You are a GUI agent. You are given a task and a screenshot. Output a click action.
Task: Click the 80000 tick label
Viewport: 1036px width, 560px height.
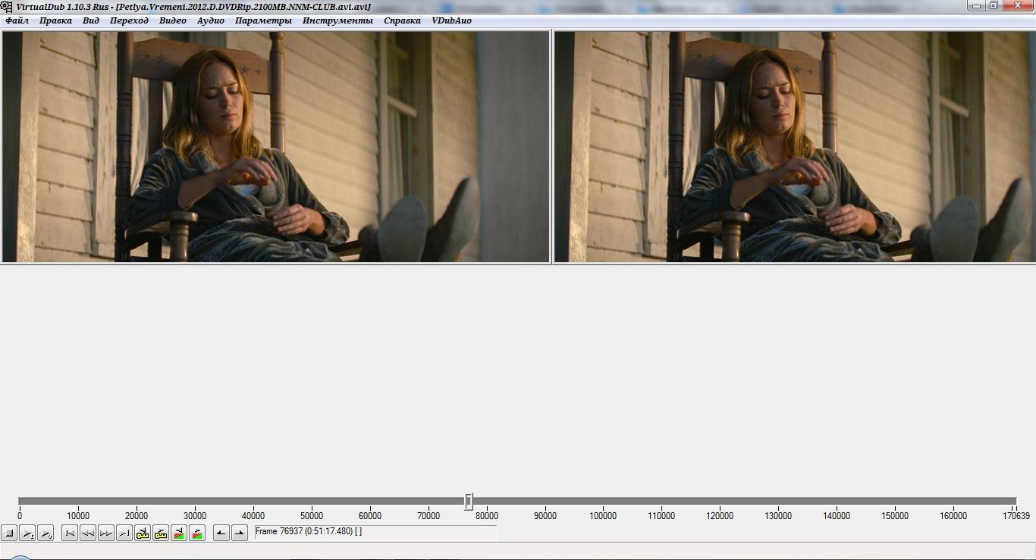pyautogui.click(x=487, y=516)
